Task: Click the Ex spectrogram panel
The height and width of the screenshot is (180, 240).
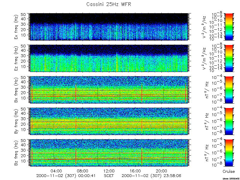Action: 109,27
